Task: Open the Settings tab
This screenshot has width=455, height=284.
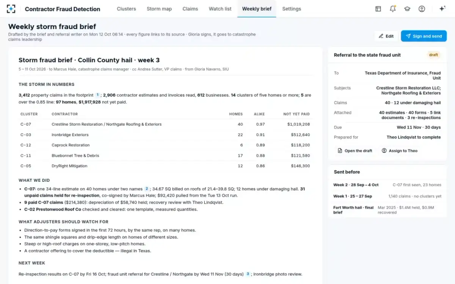Action: pyautogui.click(x=292, y=9)
